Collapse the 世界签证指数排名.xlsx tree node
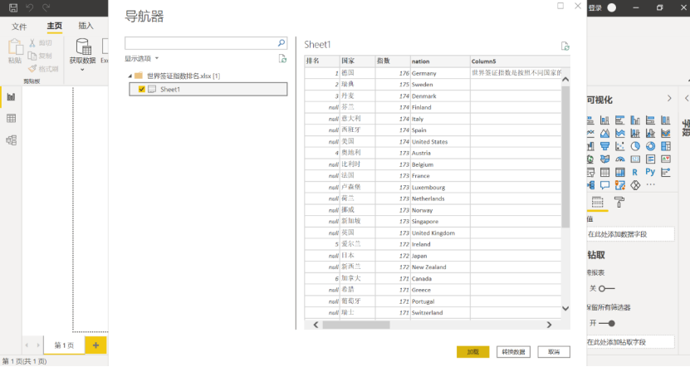The height and width of the screenshot is (367, 690). click(130, 76)
